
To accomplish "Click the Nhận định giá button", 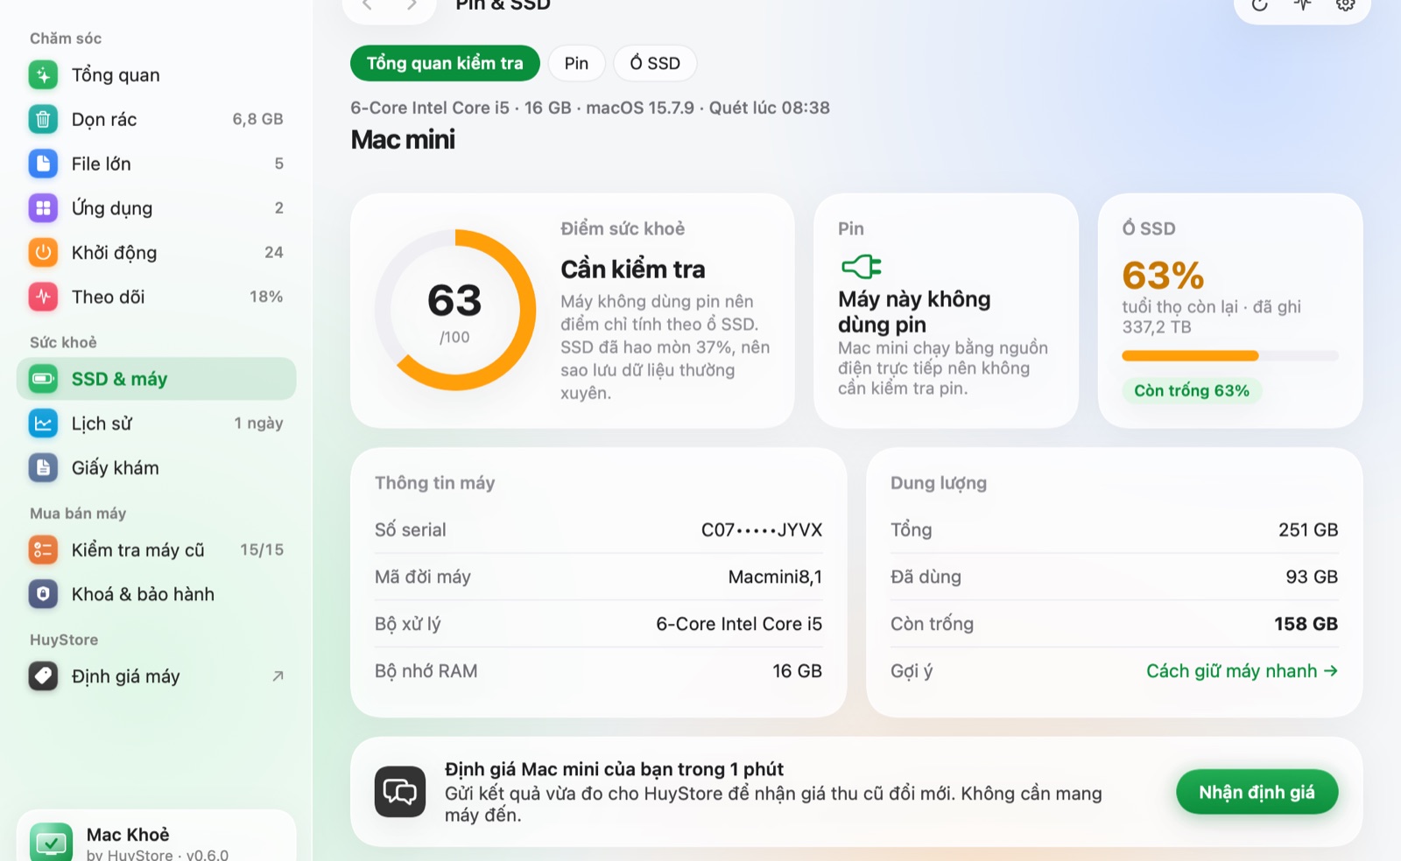I will click(1257, 792).
